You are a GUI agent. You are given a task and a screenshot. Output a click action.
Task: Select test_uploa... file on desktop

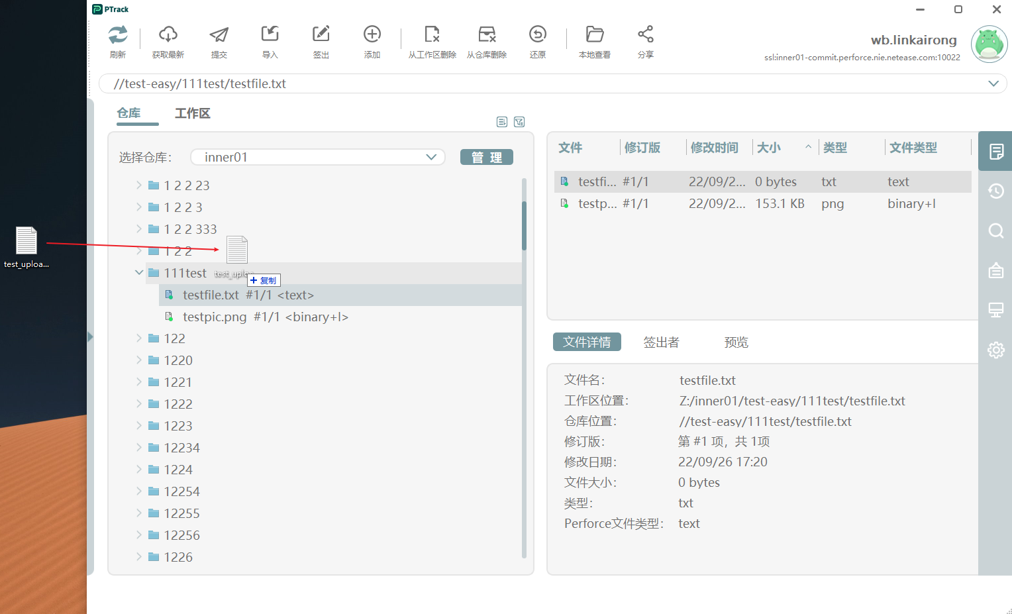point(26,248)
